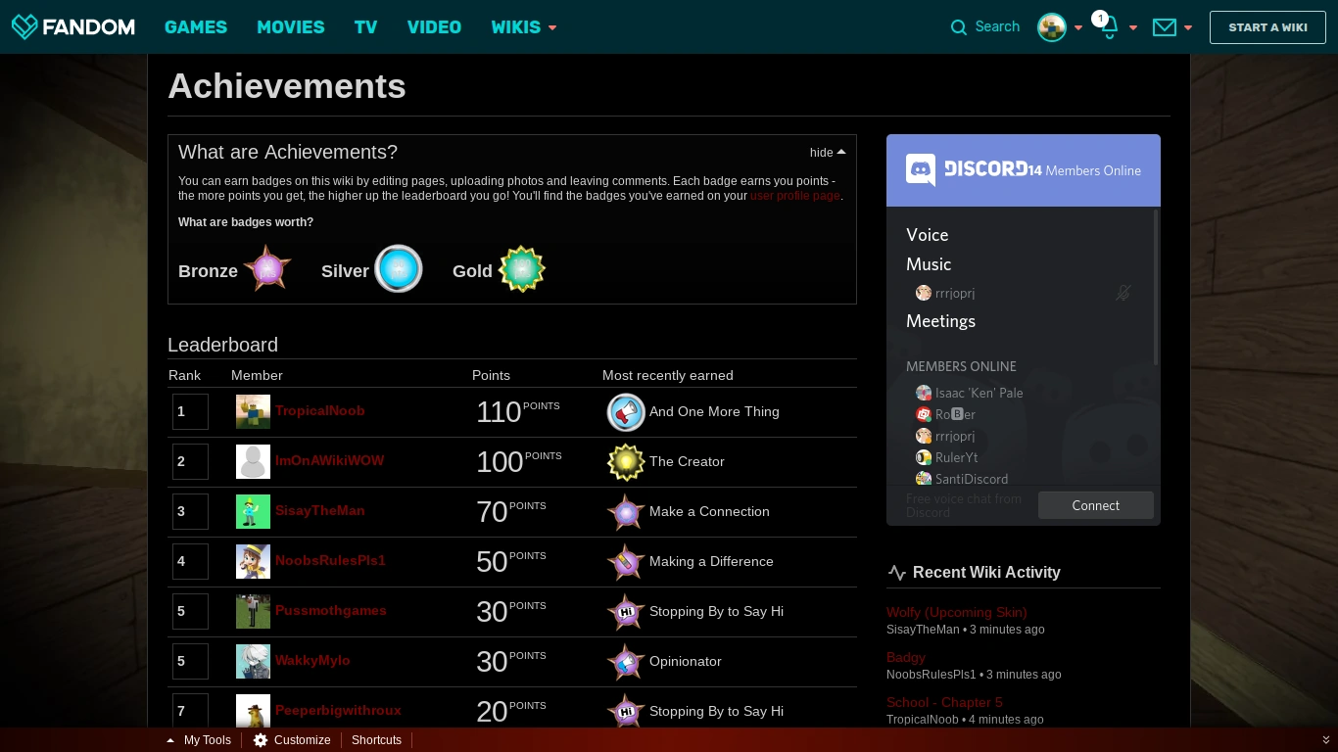Click the Bronze badge icon
Screen dimensions: 1338x752
pyautogui.click(x=267, y=269)
